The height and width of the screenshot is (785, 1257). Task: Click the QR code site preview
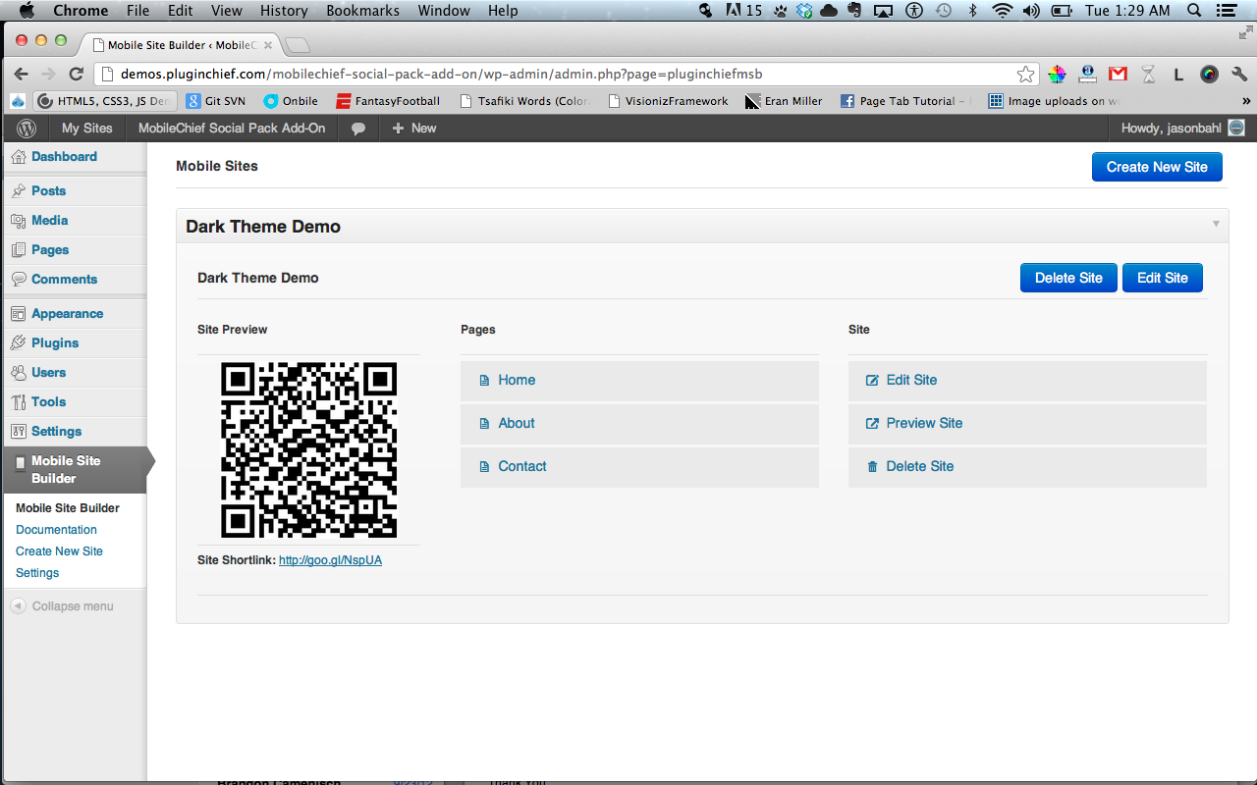click(308, 449)
